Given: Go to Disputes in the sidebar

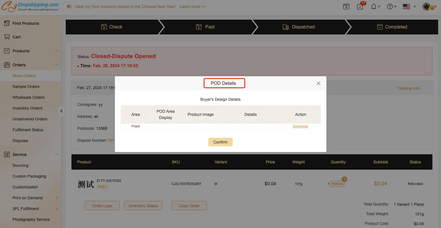Looking at the screenshot, I should click(20, 141).
